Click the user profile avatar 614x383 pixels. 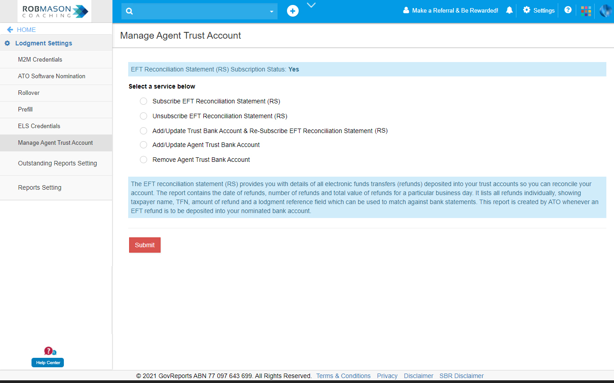point(605,11)
